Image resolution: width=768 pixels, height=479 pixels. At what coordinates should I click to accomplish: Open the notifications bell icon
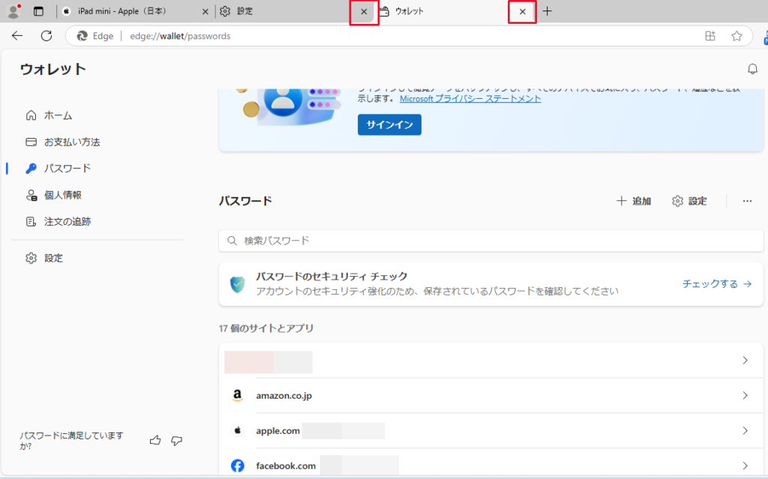(752, 69)
